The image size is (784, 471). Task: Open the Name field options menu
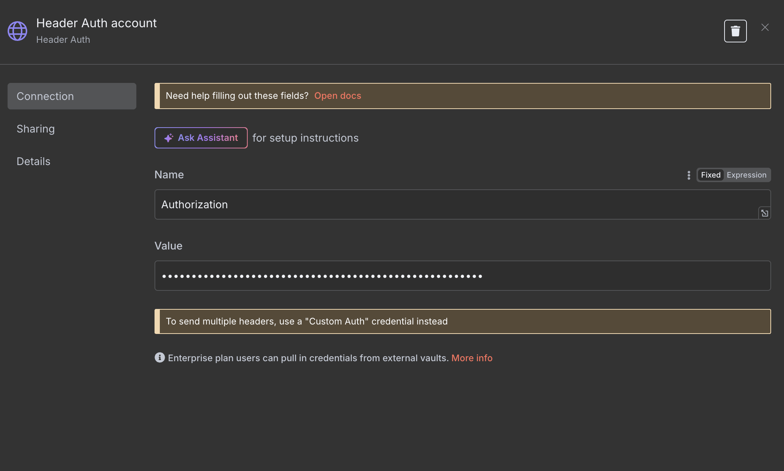coord(689,175)
